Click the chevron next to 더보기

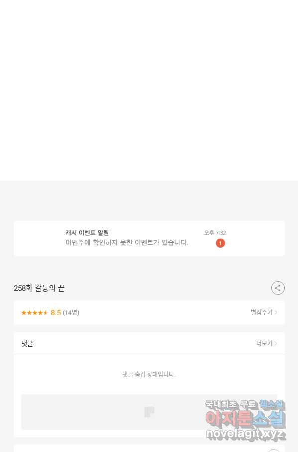tap(276, 343)
